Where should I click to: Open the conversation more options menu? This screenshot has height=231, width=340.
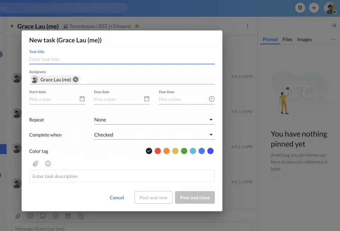247,26
